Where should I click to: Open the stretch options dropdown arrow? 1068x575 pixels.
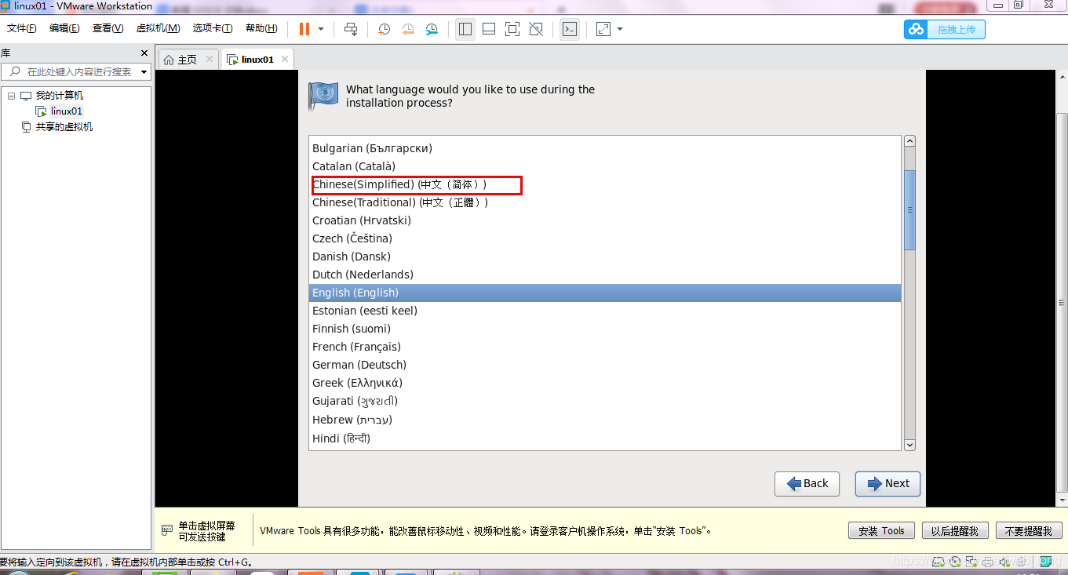[620, 29]
